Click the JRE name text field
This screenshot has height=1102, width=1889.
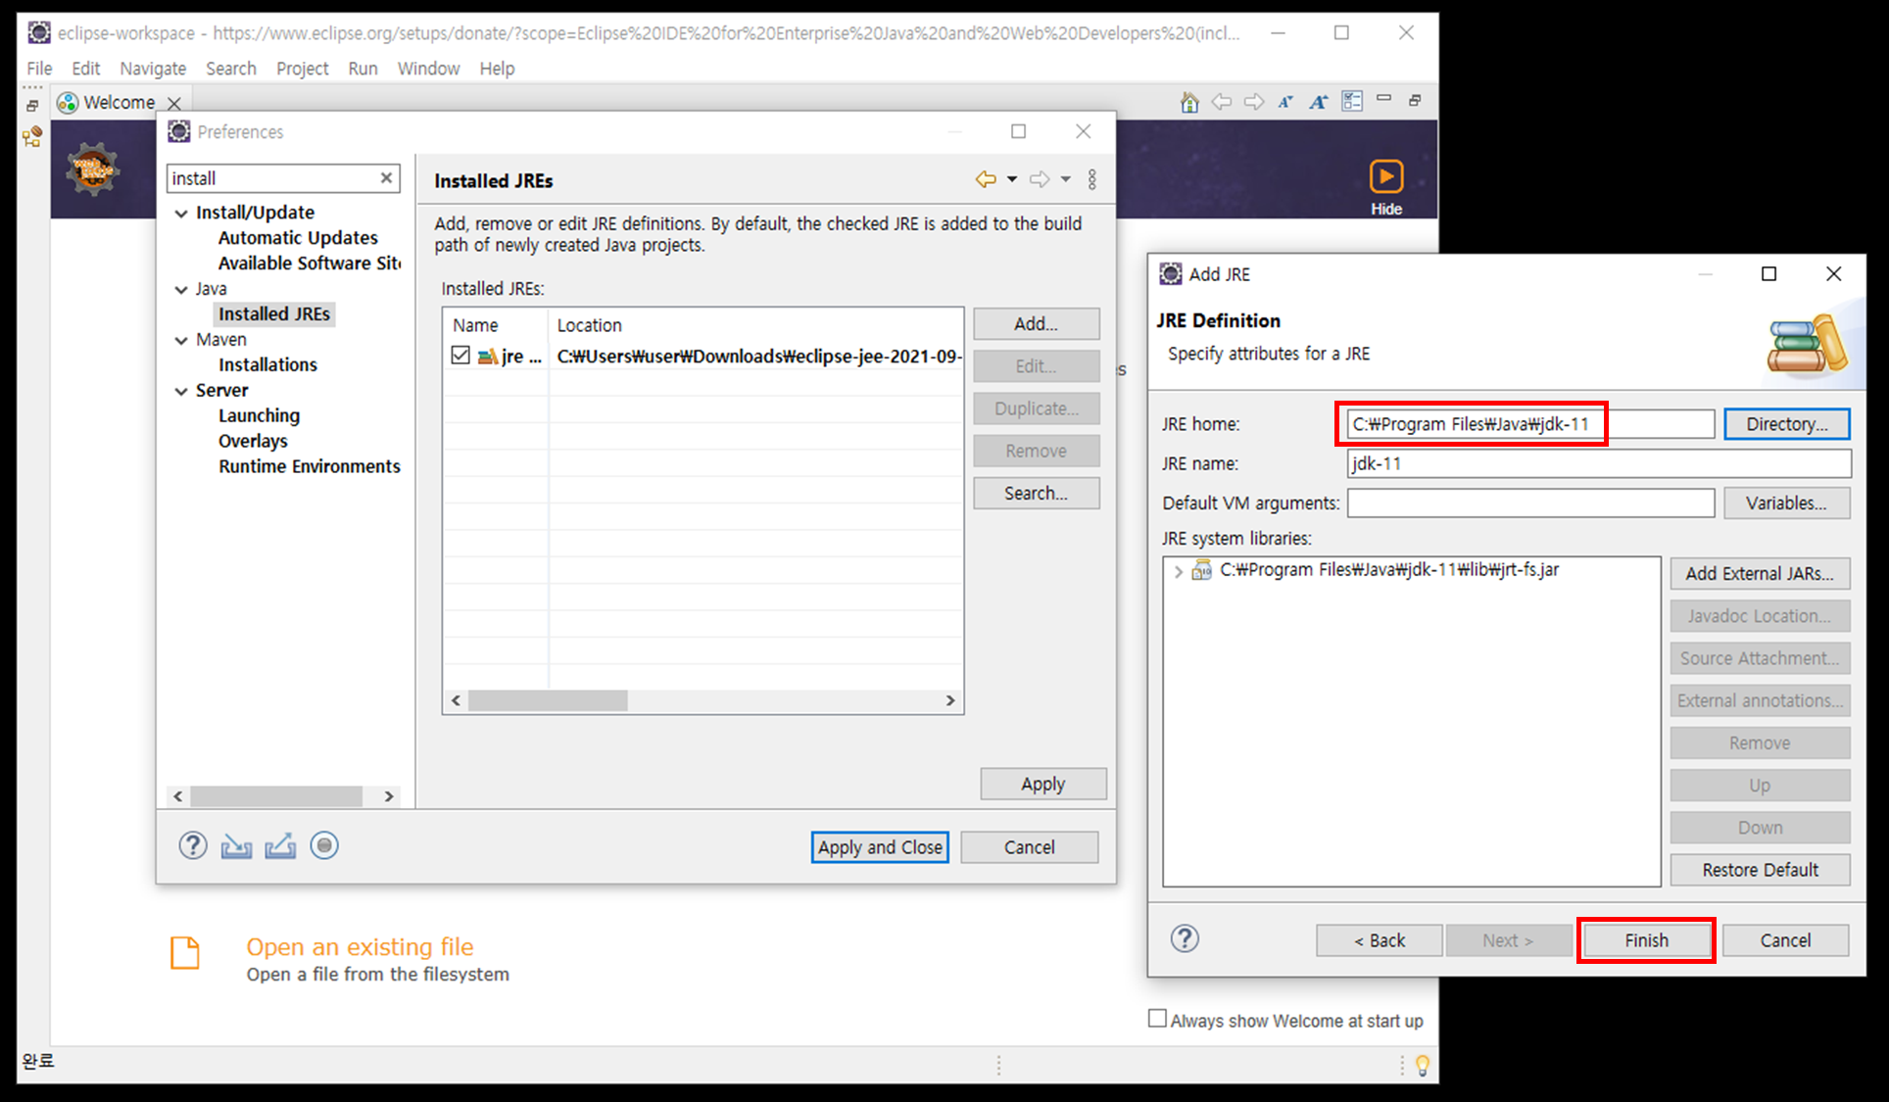pos(1597,463)
